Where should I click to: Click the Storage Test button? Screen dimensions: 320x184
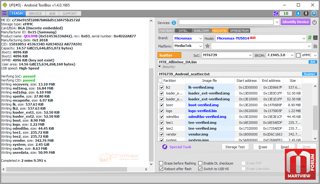click(x=235, y=147)
